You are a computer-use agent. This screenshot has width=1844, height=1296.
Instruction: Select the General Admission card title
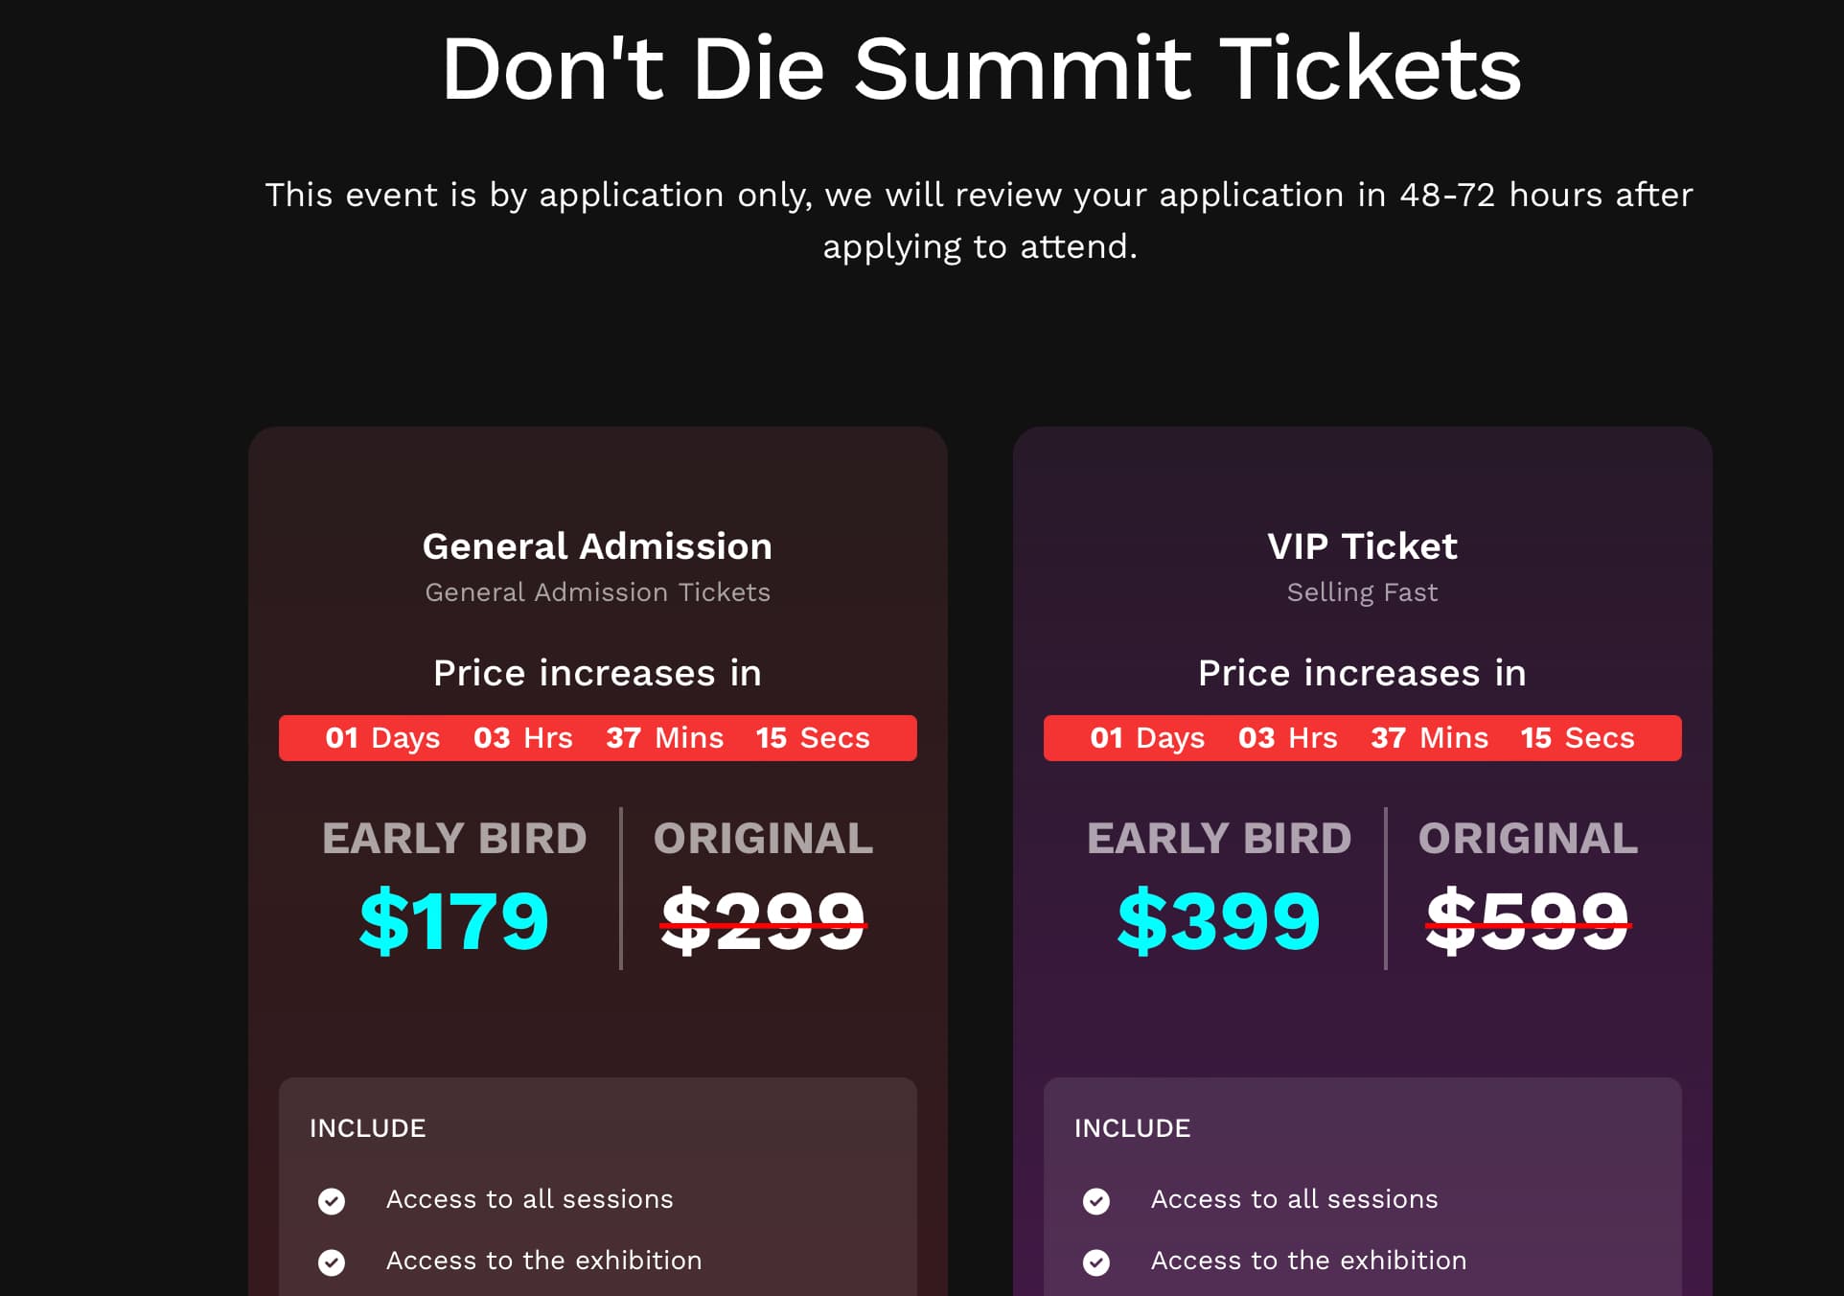point(597,546)
